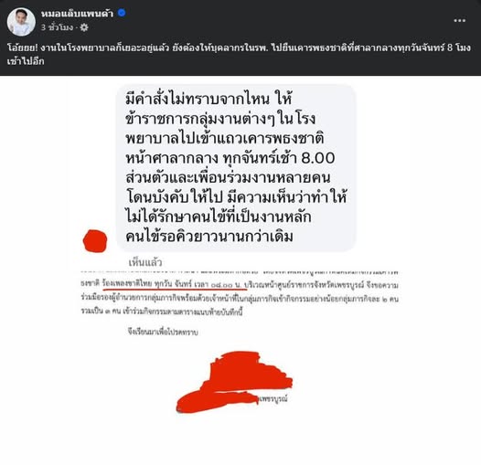The image size is (481, 465).
Task: Click the blue verified badge
Action: coord(122,13)
